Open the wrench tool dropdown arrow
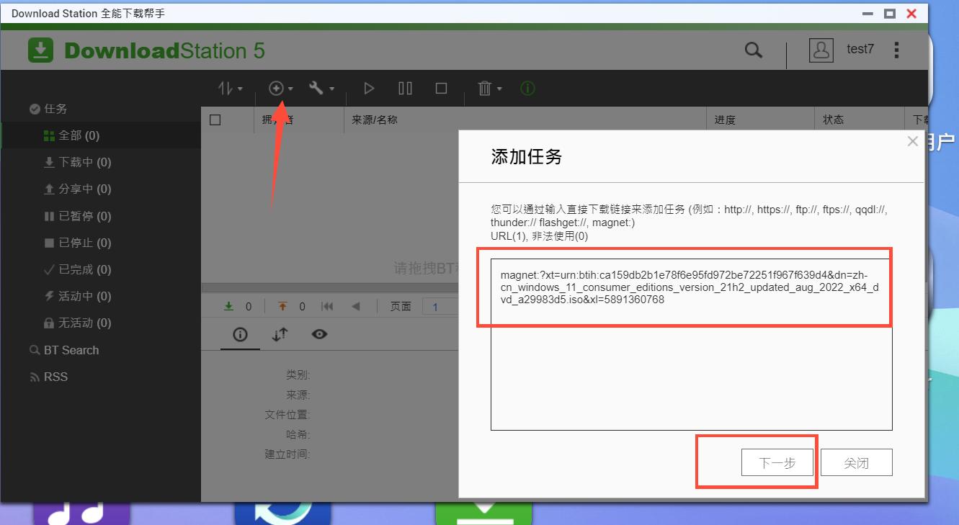This screenshot has height=525, width=959. 330,88
